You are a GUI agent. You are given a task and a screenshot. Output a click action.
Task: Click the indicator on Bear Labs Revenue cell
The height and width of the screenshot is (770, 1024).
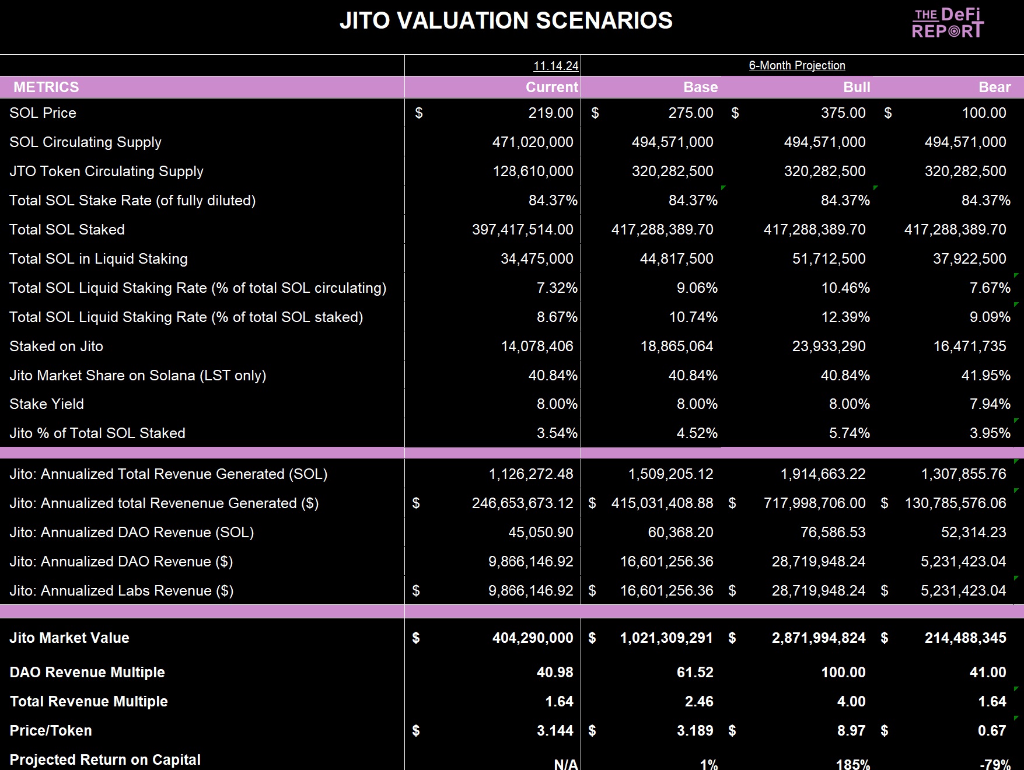(1015, 577)
